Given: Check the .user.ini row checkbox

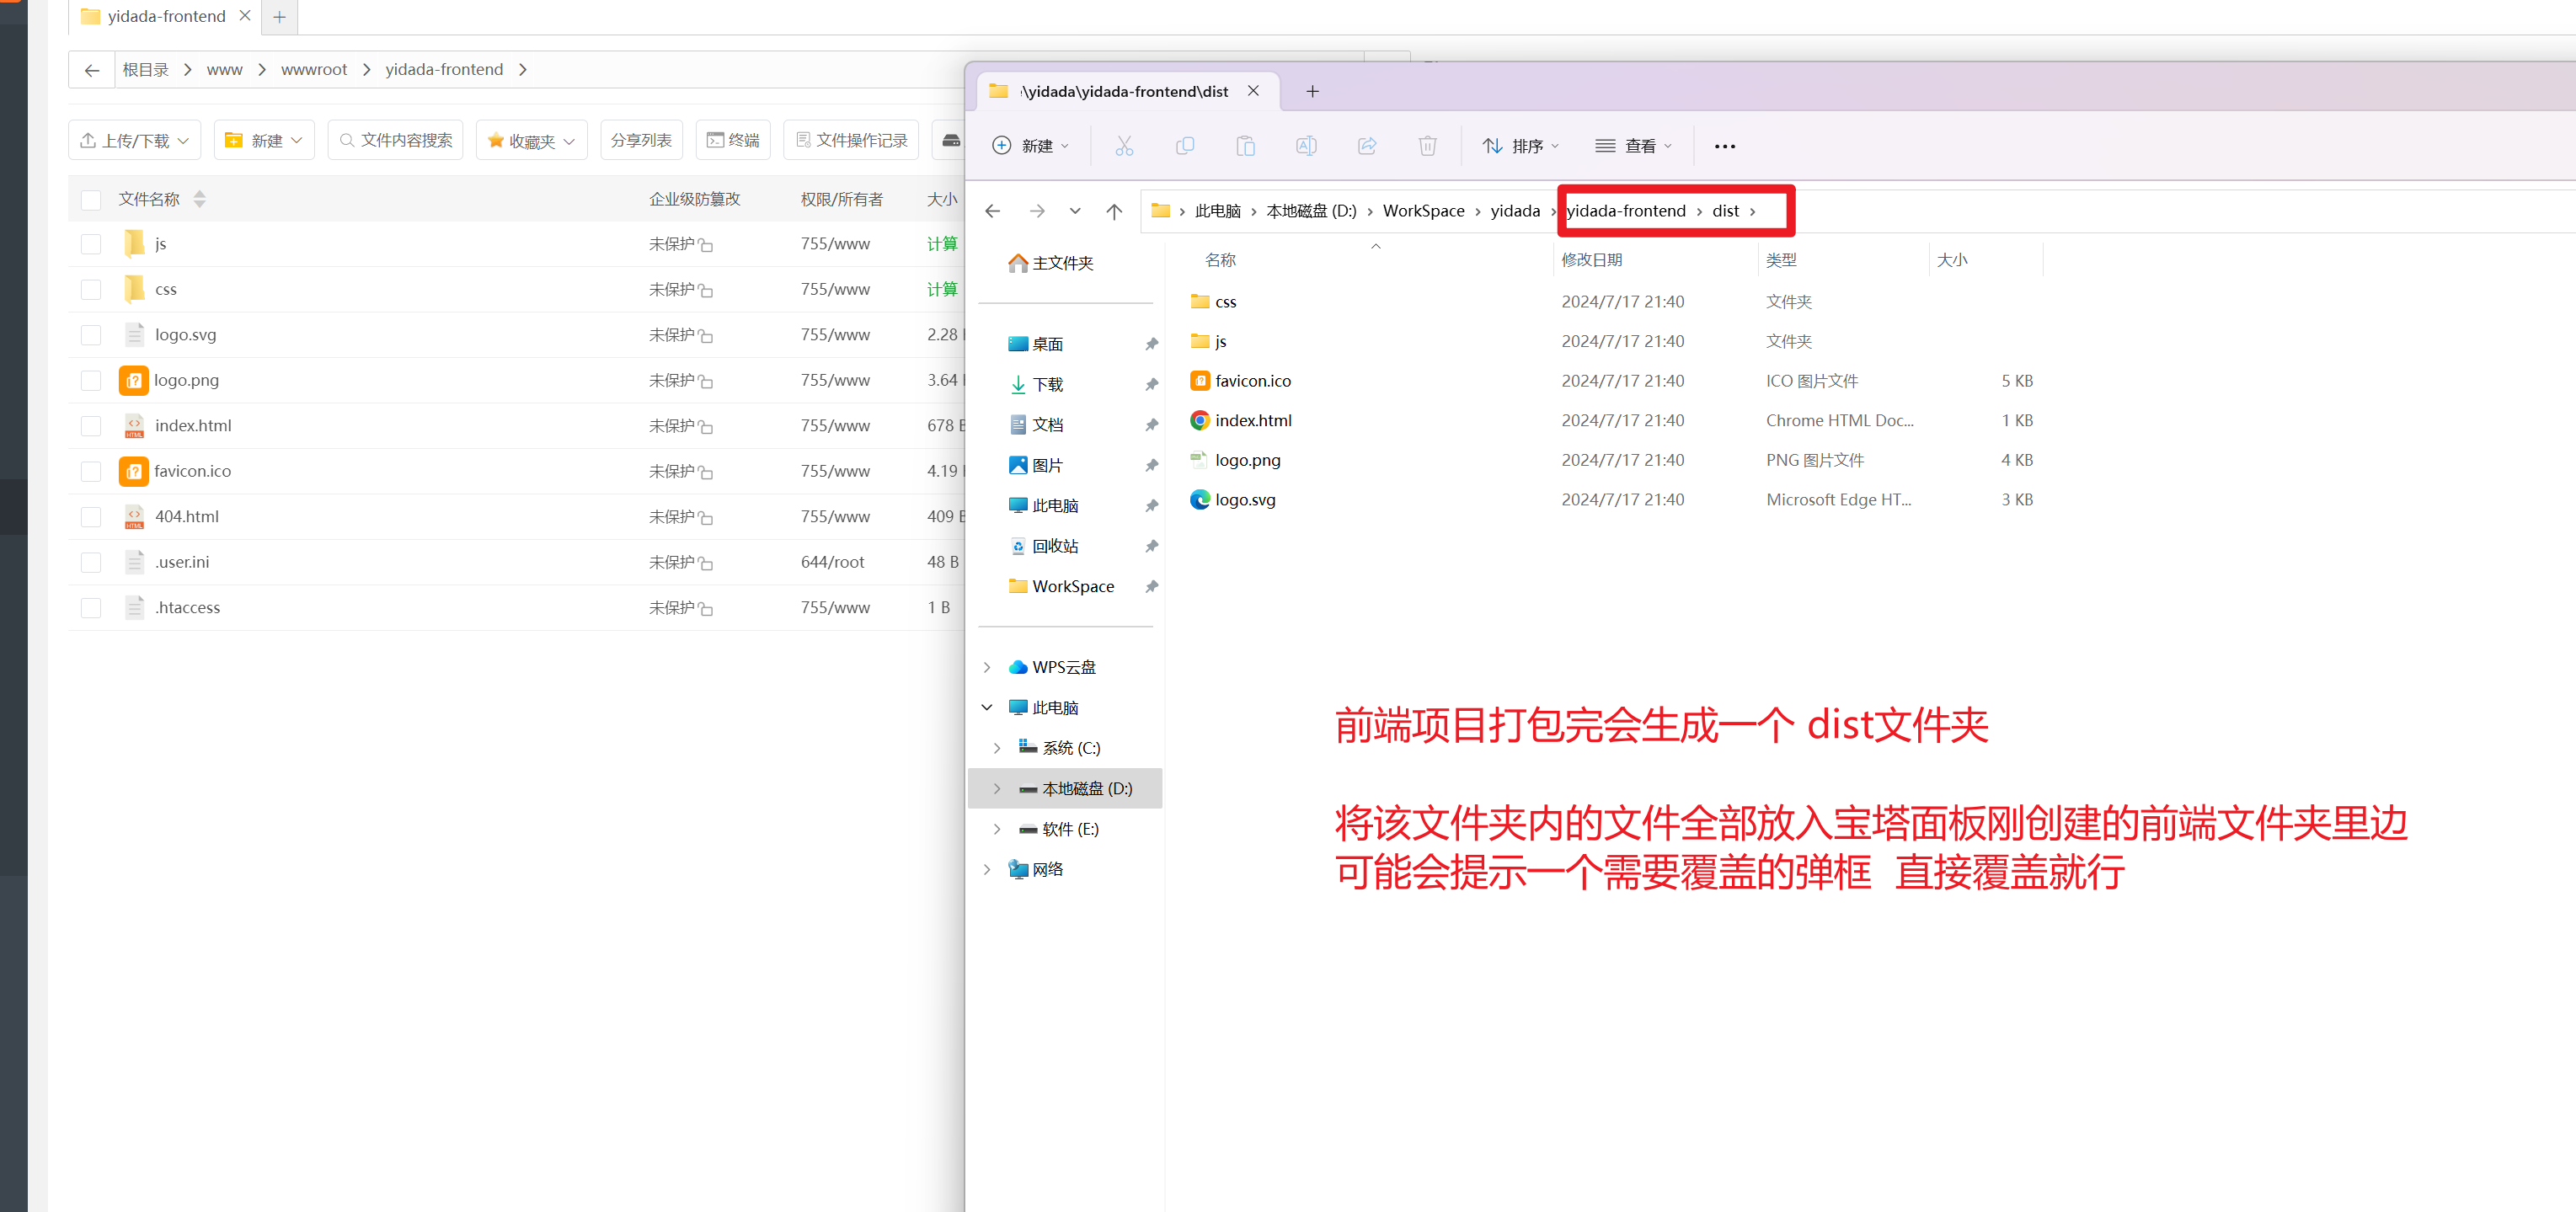Looking at the screenshot, I should [91, 563].
